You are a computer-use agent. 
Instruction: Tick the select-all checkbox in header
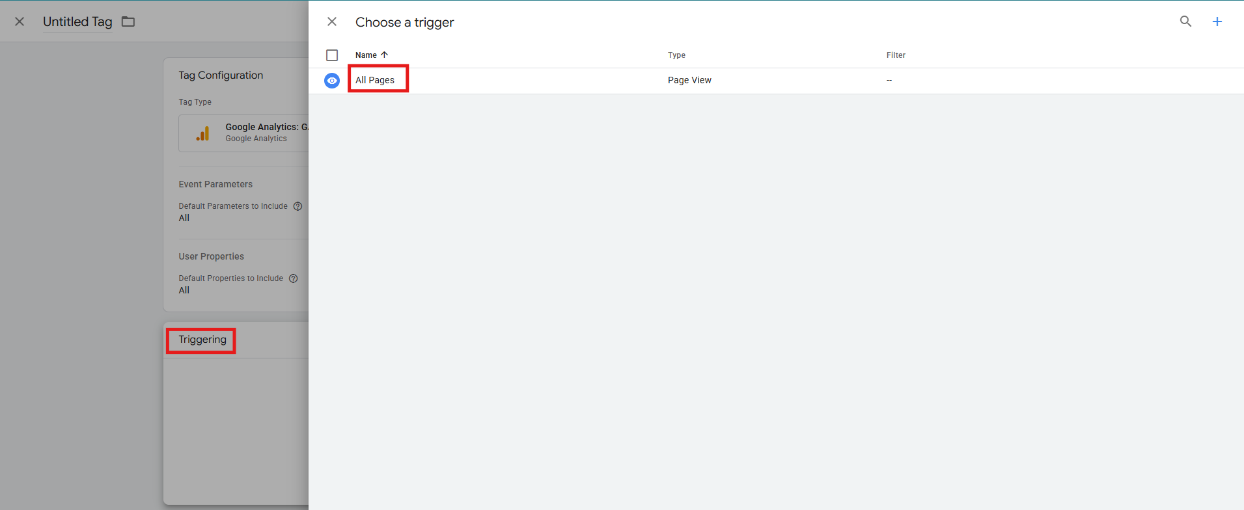[332, 55]
